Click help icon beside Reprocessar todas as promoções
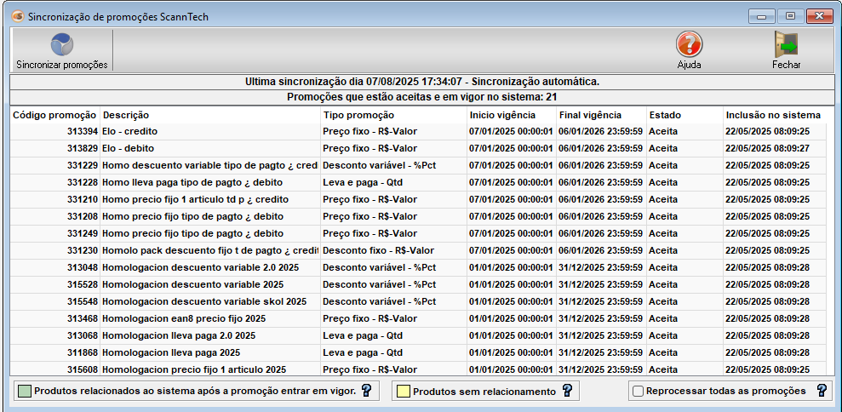The height and width of the screenshot is (412, 842). click(x=822, y=391)
